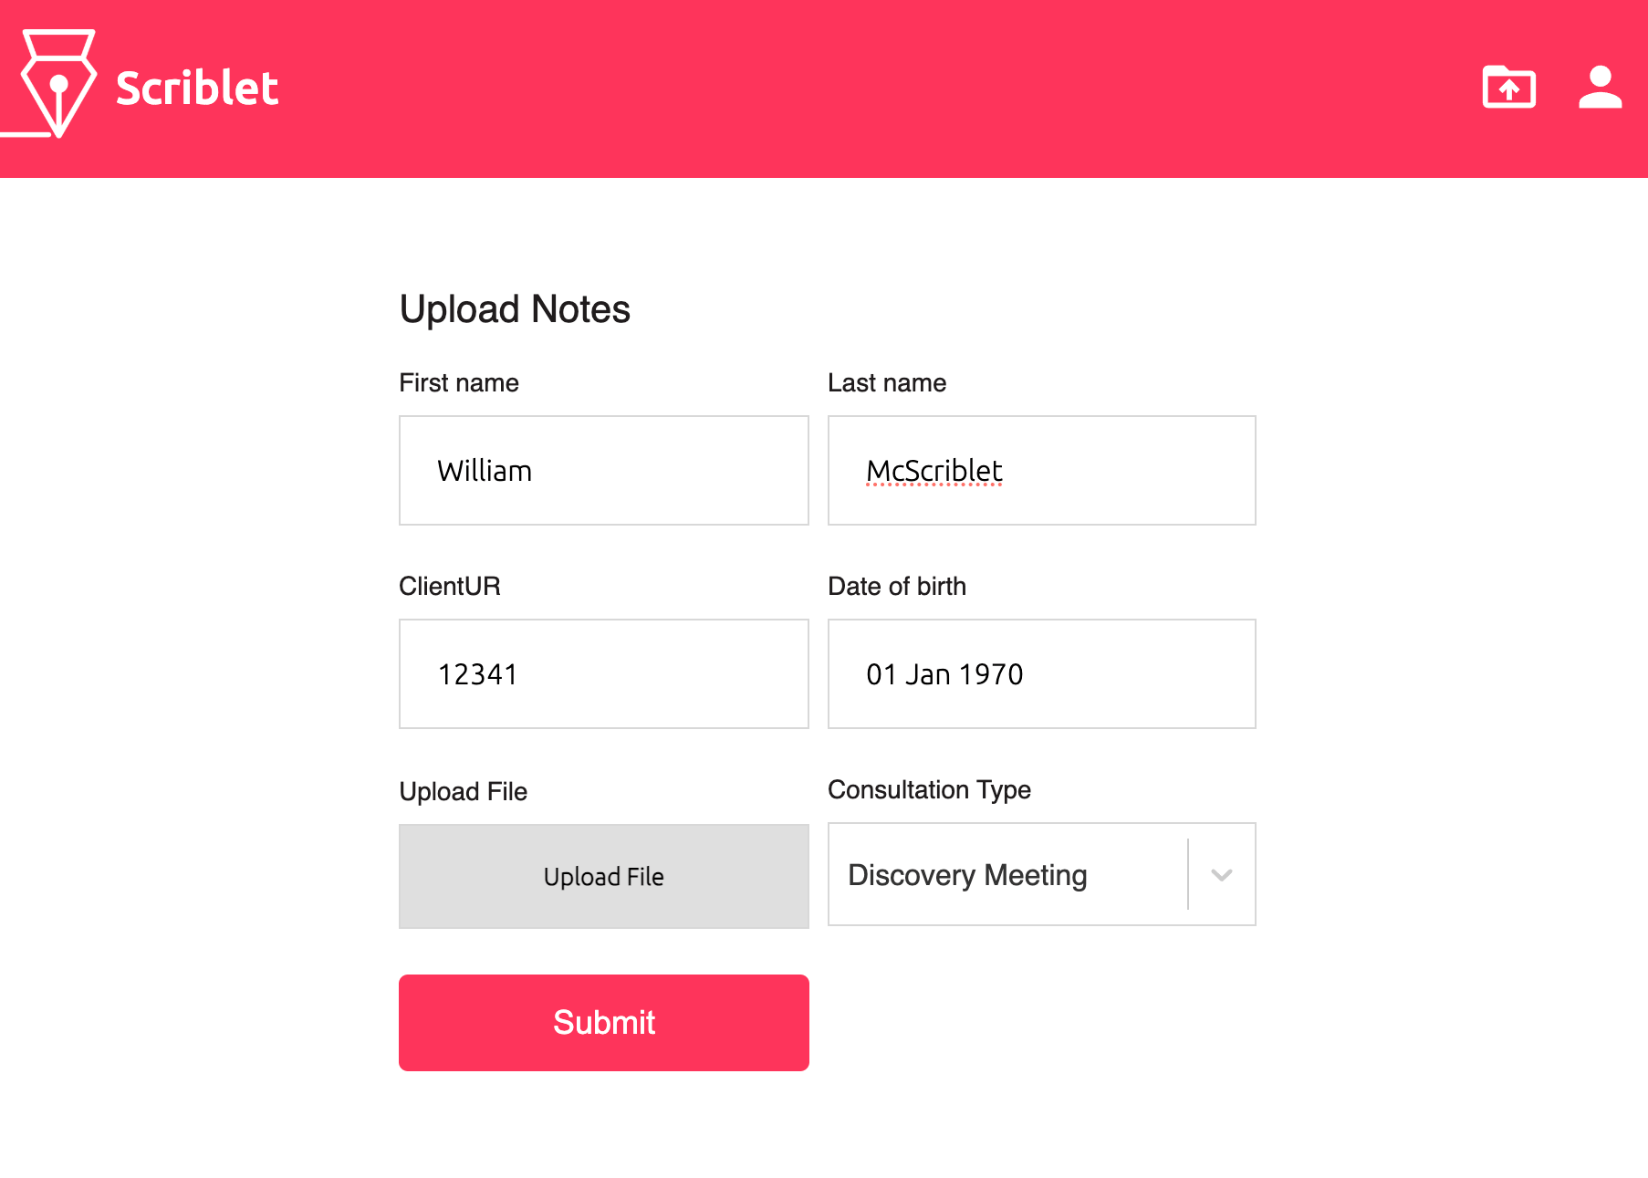Click the Scriblet pen nib logo
This screenshot has height=1178, width=1648.
click(58, 84)
